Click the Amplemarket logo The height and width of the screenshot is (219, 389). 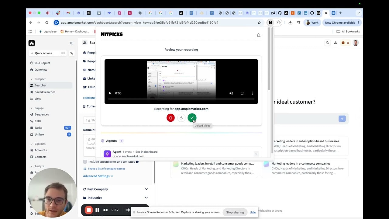[32, 43]
